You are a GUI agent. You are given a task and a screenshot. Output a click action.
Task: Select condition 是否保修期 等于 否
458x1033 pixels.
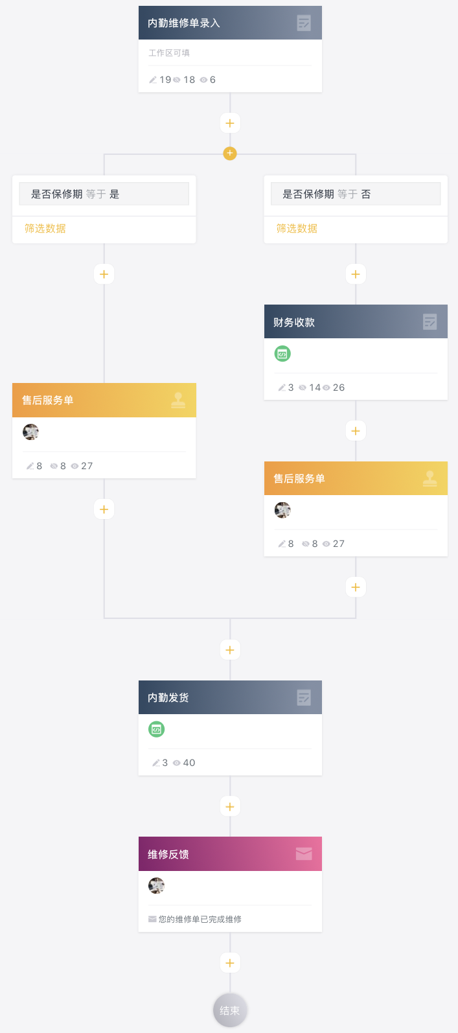[355, 194]
